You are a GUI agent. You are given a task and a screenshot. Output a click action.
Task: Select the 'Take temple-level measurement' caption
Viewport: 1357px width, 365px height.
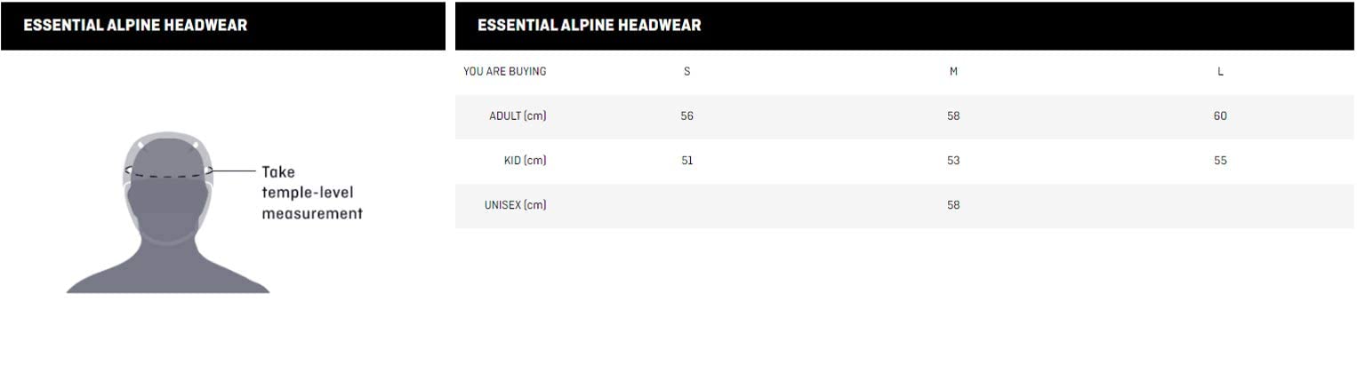[311, 193]
